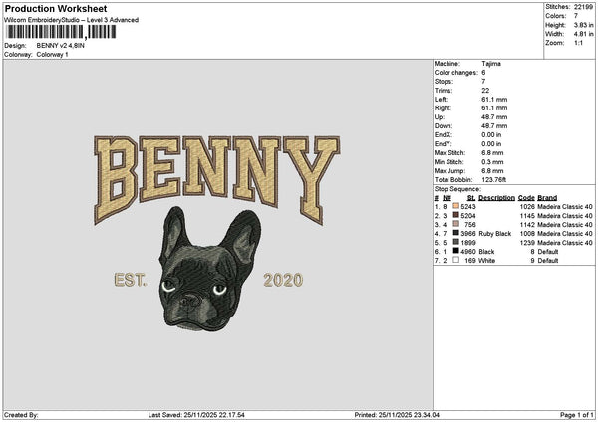The width and height of the screenshot is (598, 422).
Task: Click the dark brown swatch in row 2
Action: (x=455, y=215)
